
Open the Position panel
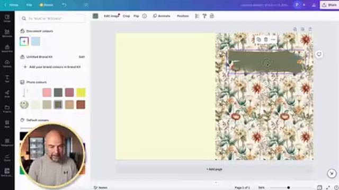point(183,16)
